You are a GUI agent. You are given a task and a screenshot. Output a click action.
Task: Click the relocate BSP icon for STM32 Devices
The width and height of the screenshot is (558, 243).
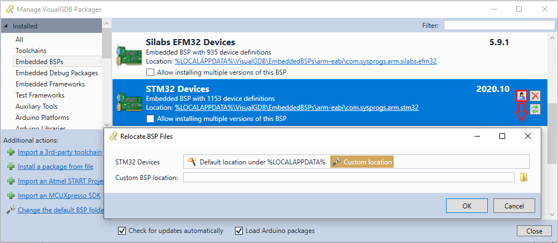pyautogui.click(x=522, y=96)
